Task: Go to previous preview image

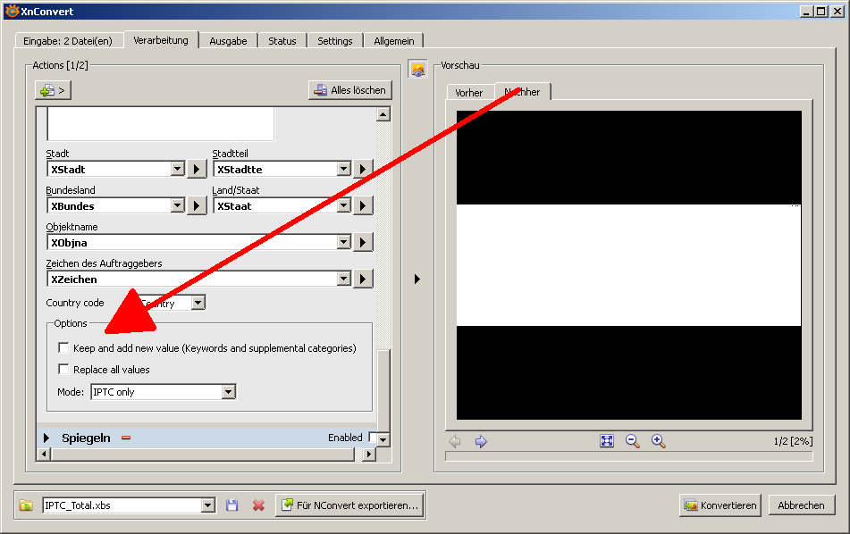Action: point(455,441)
